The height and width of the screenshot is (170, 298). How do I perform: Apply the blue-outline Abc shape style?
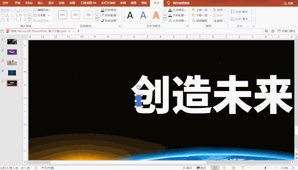click(x=76, y=15)
